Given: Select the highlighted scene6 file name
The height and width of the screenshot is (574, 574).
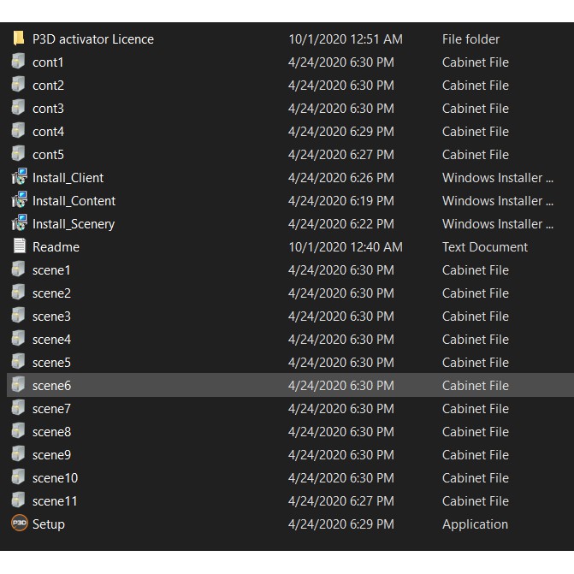Looking at the screenshot, I should click(x=51, y=386).
